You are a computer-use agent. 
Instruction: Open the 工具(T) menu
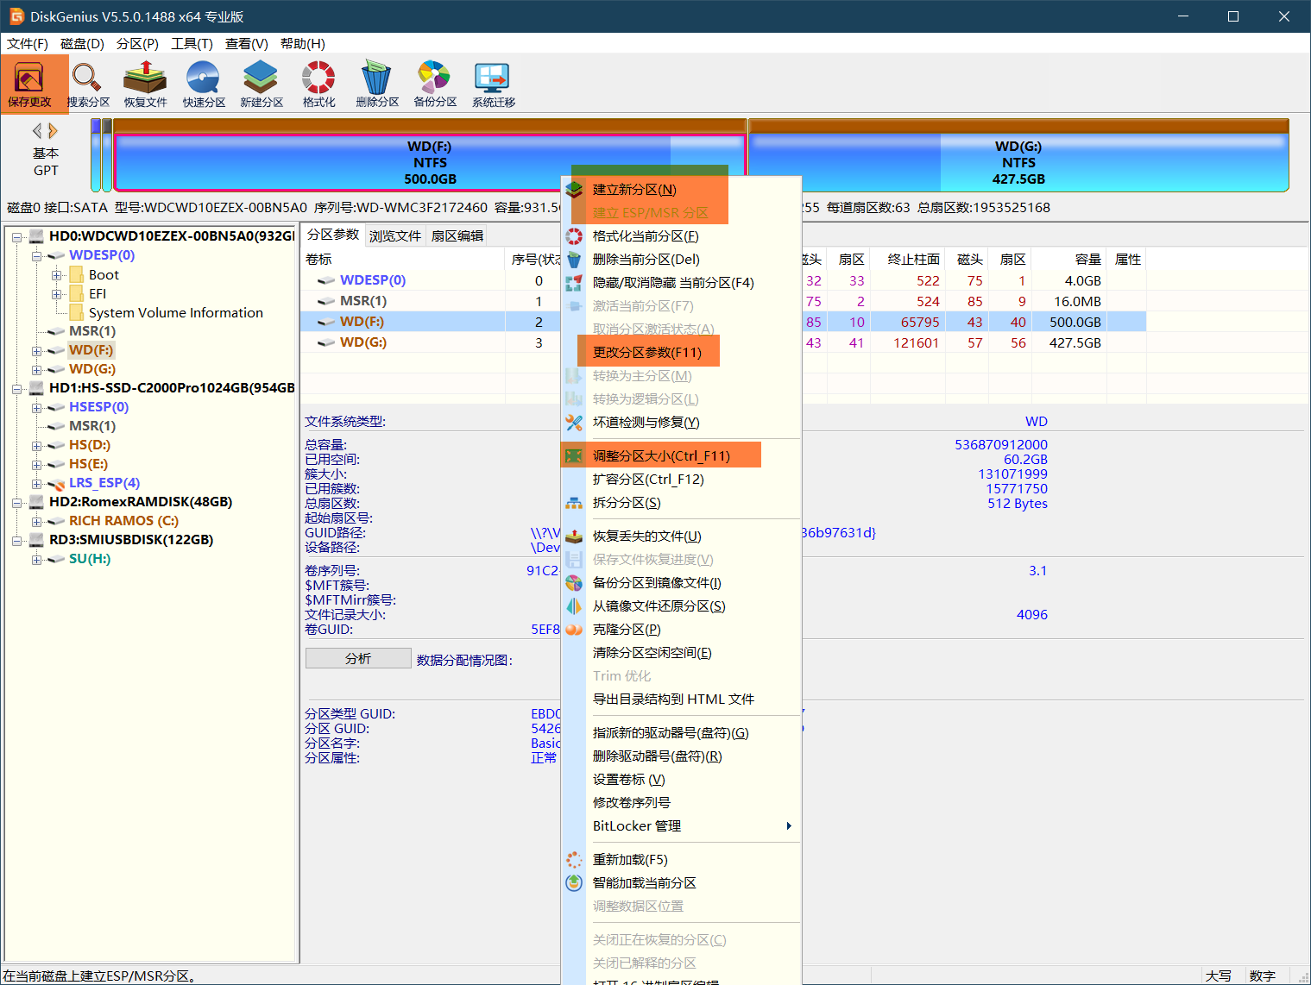[x=192, y=44]
